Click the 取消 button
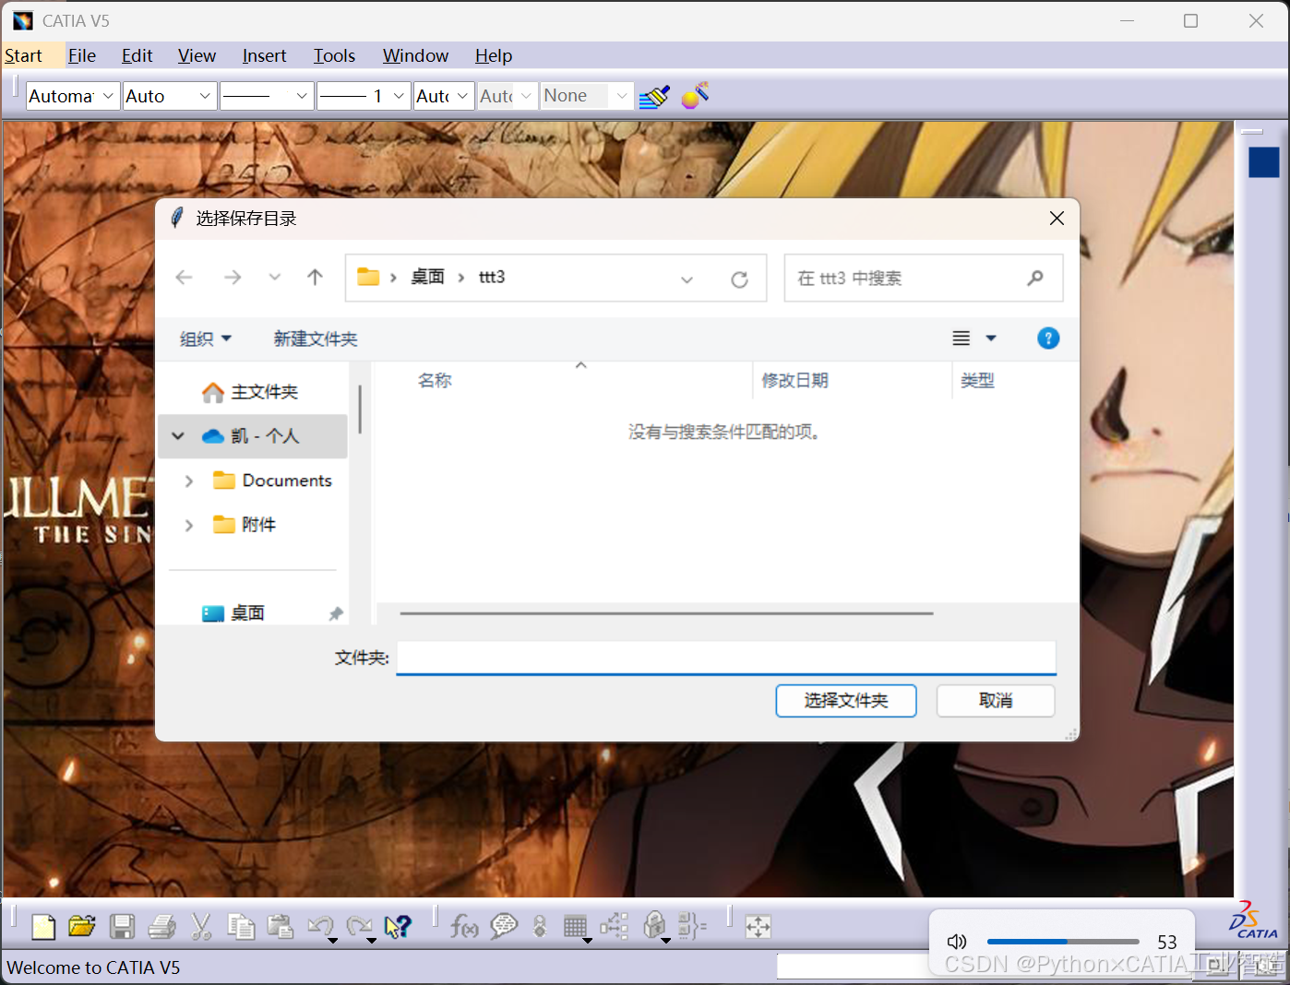 tap(996, 701)
